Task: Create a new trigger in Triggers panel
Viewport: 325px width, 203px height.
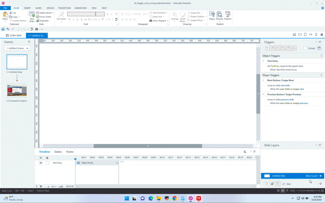Action: pos(267,48)
